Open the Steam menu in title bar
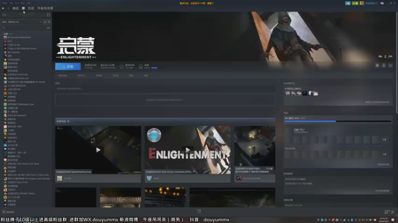This screenshot has width=398, height=223. [4, 3]
